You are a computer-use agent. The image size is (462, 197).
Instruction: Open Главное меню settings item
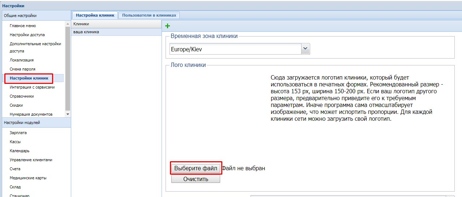23,26
